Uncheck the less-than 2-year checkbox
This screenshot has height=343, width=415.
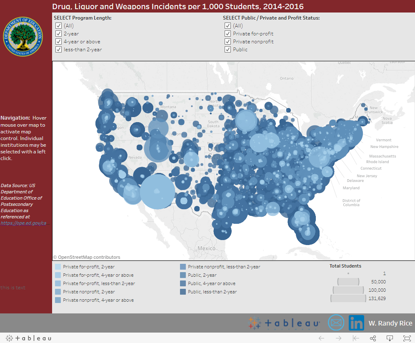58,50
